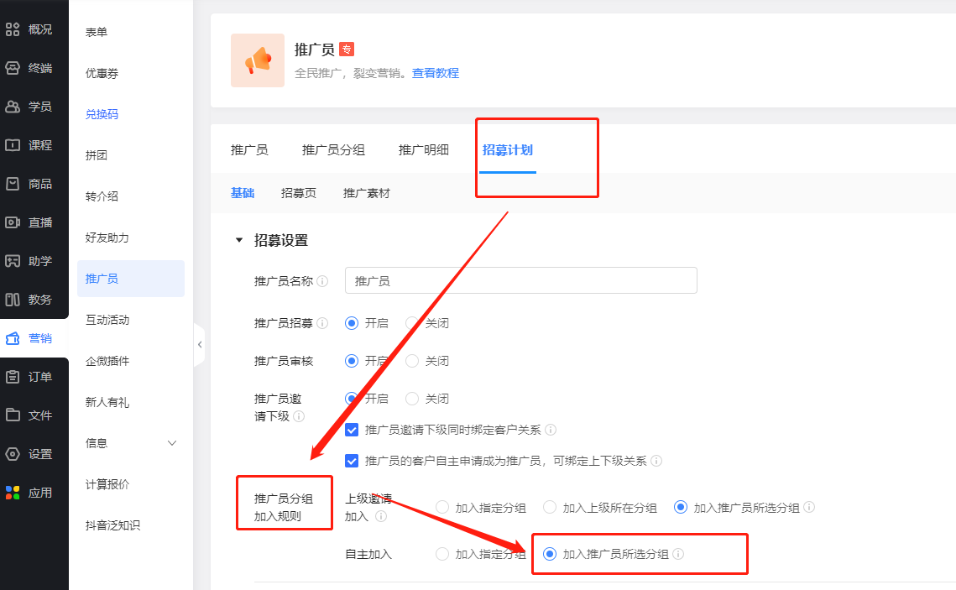This screenshot has width=956, height=590.
Task: Select 加入上级所在分组 radio option
Action: [550, 507]
